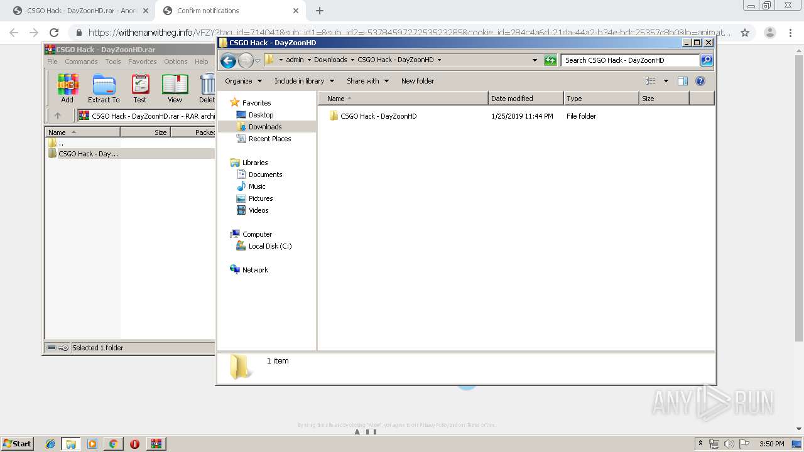This screenshot has width=804, height=452.
Task: Sort by the Date modified column
Action: click(526, 99)
